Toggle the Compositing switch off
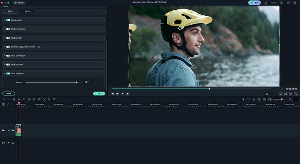 pyautogui.click(x=8, y=20)
